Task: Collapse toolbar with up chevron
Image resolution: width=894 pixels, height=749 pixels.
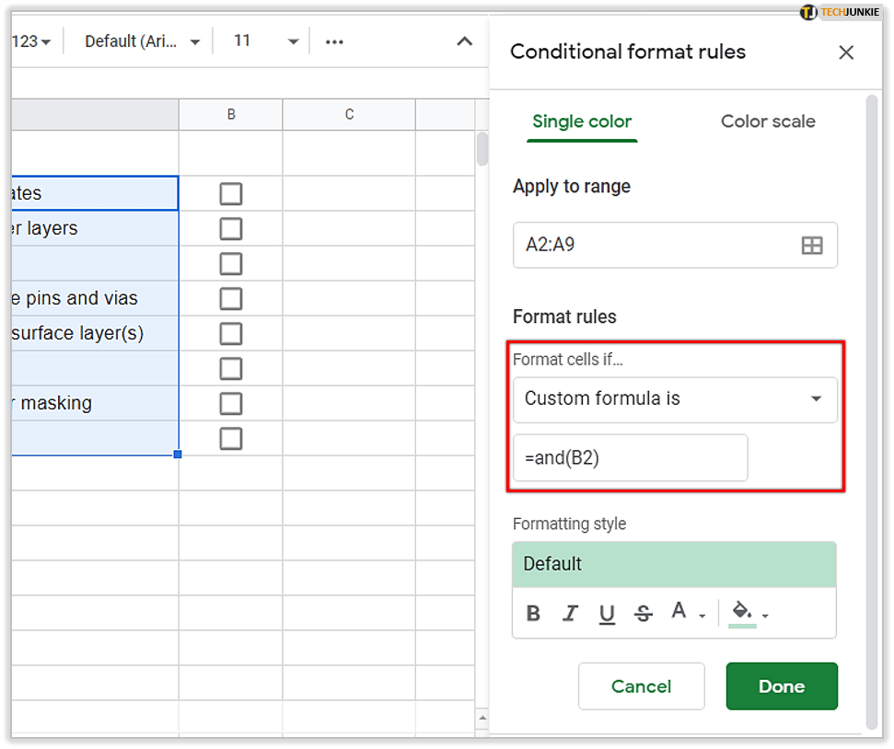Action: pyautogui.click(x=465, y=41)
